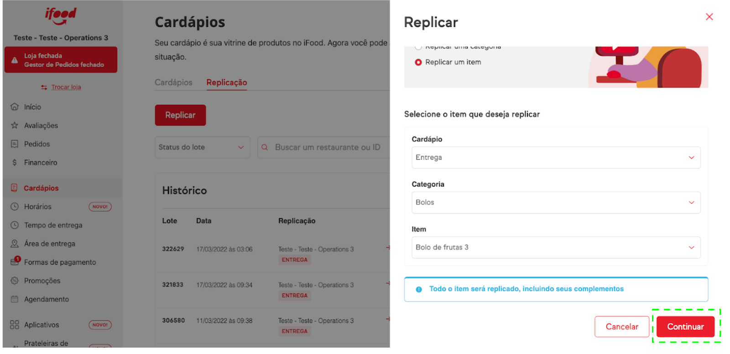Open the Categoria dropdown showing Bolos

tap(556, 202)
